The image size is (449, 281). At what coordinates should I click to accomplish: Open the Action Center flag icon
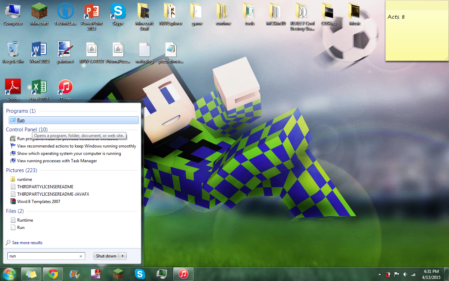coord(397,274)
